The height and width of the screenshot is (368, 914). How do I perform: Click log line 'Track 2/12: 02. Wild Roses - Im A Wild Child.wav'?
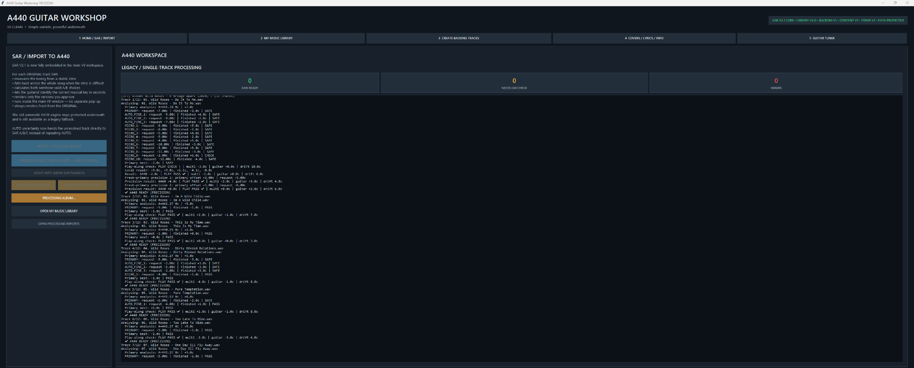point(165,196)
